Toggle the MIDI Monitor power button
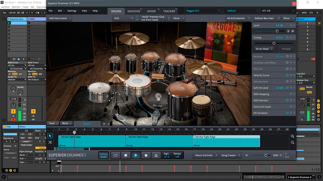The width and height of the screenshot is (323, 181). [x=287, y=100]
